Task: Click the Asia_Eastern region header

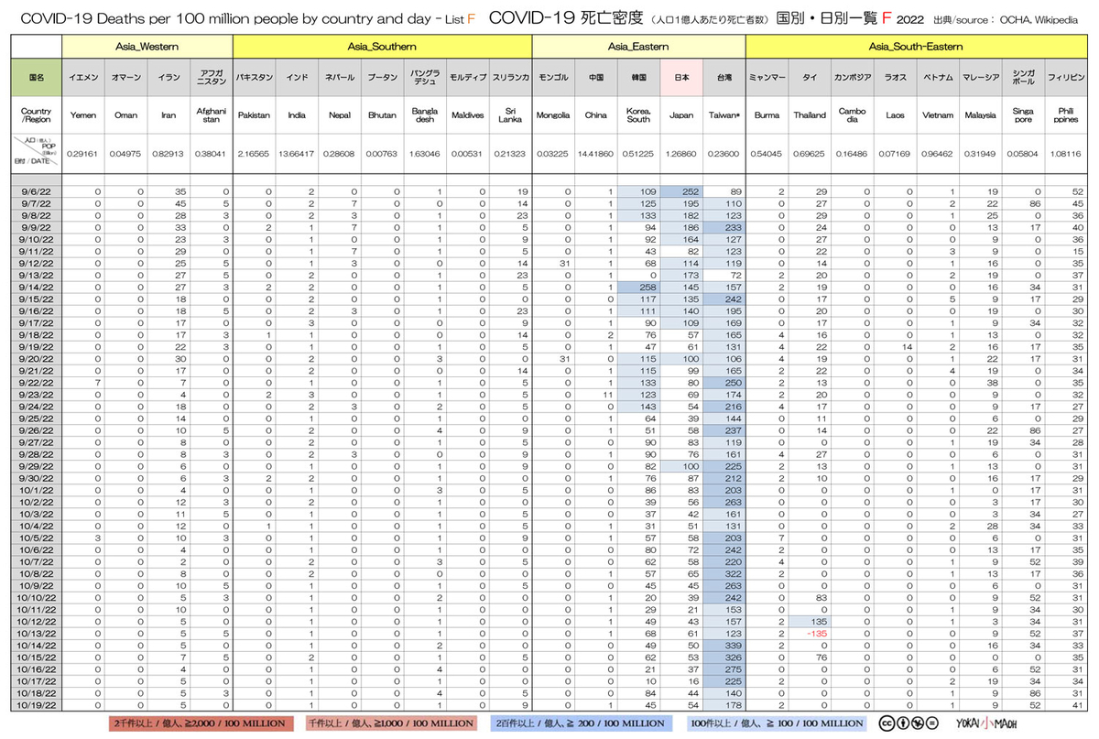Action: (639, 46)
